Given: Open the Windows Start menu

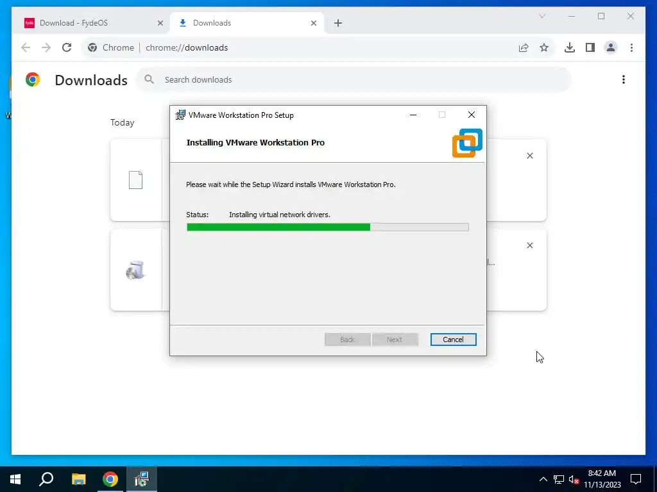Looking at the screenshot, I should (x=15, y=479).
